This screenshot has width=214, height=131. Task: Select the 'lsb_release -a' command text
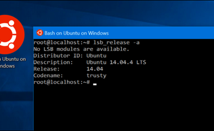[x=116, y=42]
